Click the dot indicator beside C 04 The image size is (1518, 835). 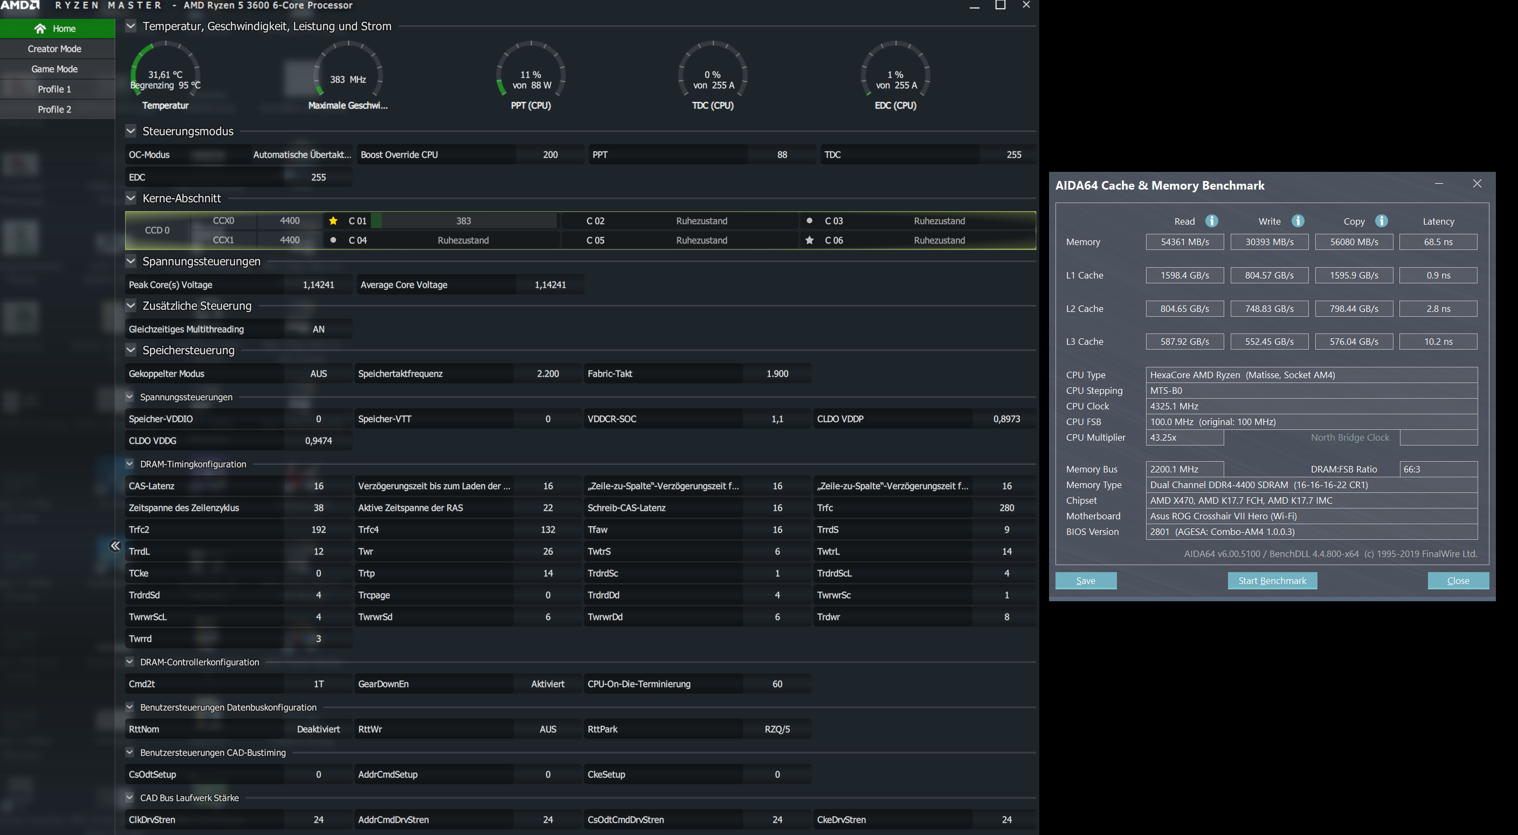(334, 240)
